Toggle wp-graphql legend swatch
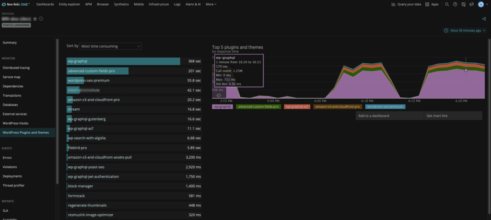The height and width of the screenshot is (220, 491). coord(222,107)
